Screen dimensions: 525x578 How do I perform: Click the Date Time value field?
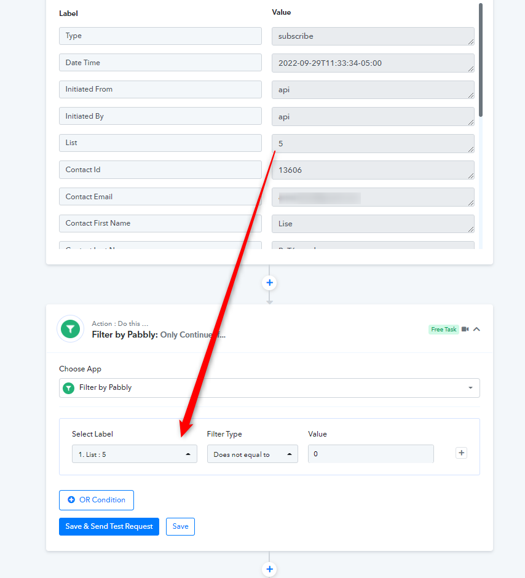tap(373, 63)
